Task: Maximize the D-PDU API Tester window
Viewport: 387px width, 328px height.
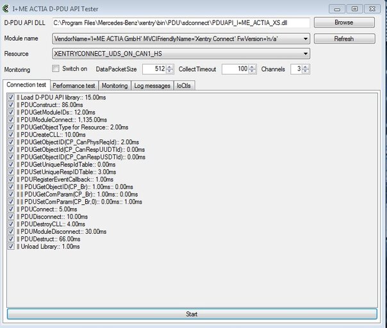Action: pyautogui.click(x=354, y=8)
